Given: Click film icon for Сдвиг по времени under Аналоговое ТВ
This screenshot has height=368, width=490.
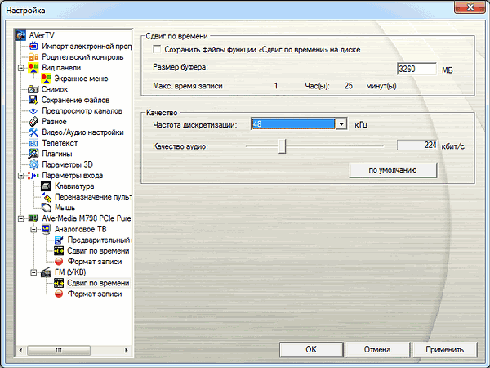Looking at the screenshot, I should pyautogui.click(x=59, y=251).
